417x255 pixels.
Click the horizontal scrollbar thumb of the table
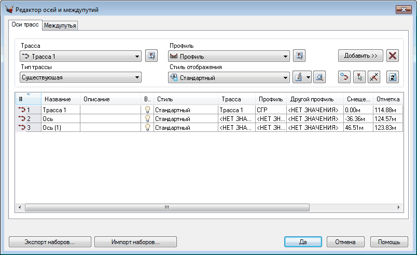click(x=167, y=207)
